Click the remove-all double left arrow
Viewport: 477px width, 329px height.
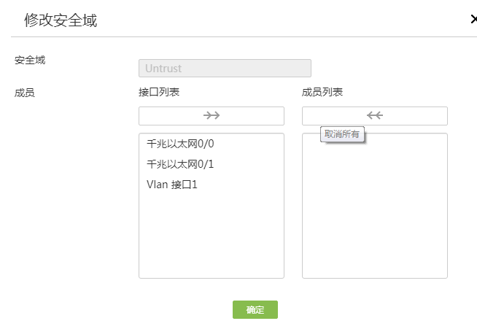[x=375, y=116]
